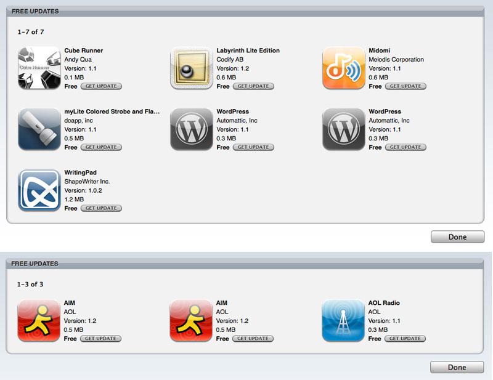Select the Midomi orange music icon
This screenshot has width=493, height=380.
point(344,68)
